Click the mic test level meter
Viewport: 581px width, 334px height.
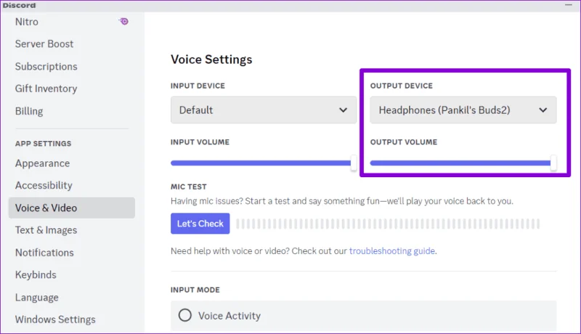(388, 224)
